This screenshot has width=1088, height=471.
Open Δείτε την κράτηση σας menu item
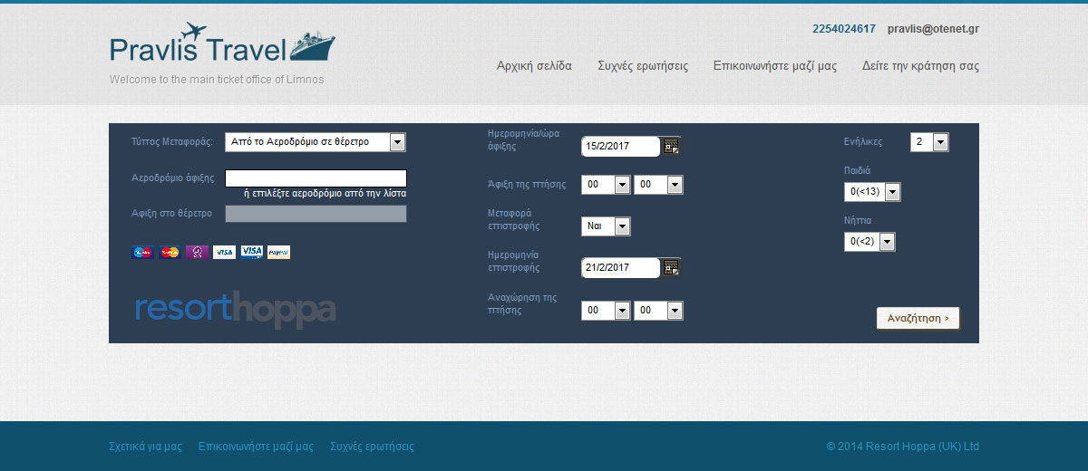920,66
